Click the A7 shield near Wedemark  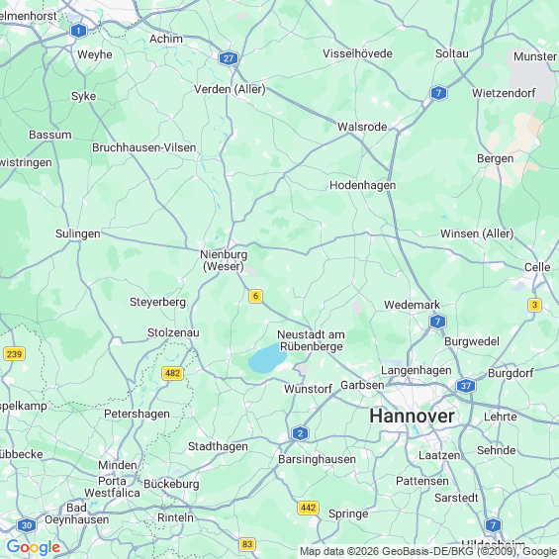[437, 322]
